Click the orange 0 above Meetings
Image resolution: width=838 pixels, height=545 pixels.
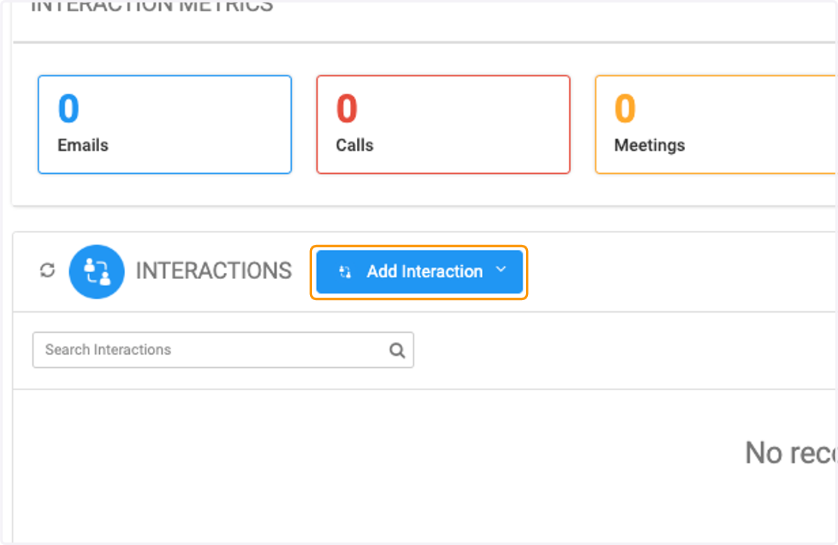pos(625,109)
